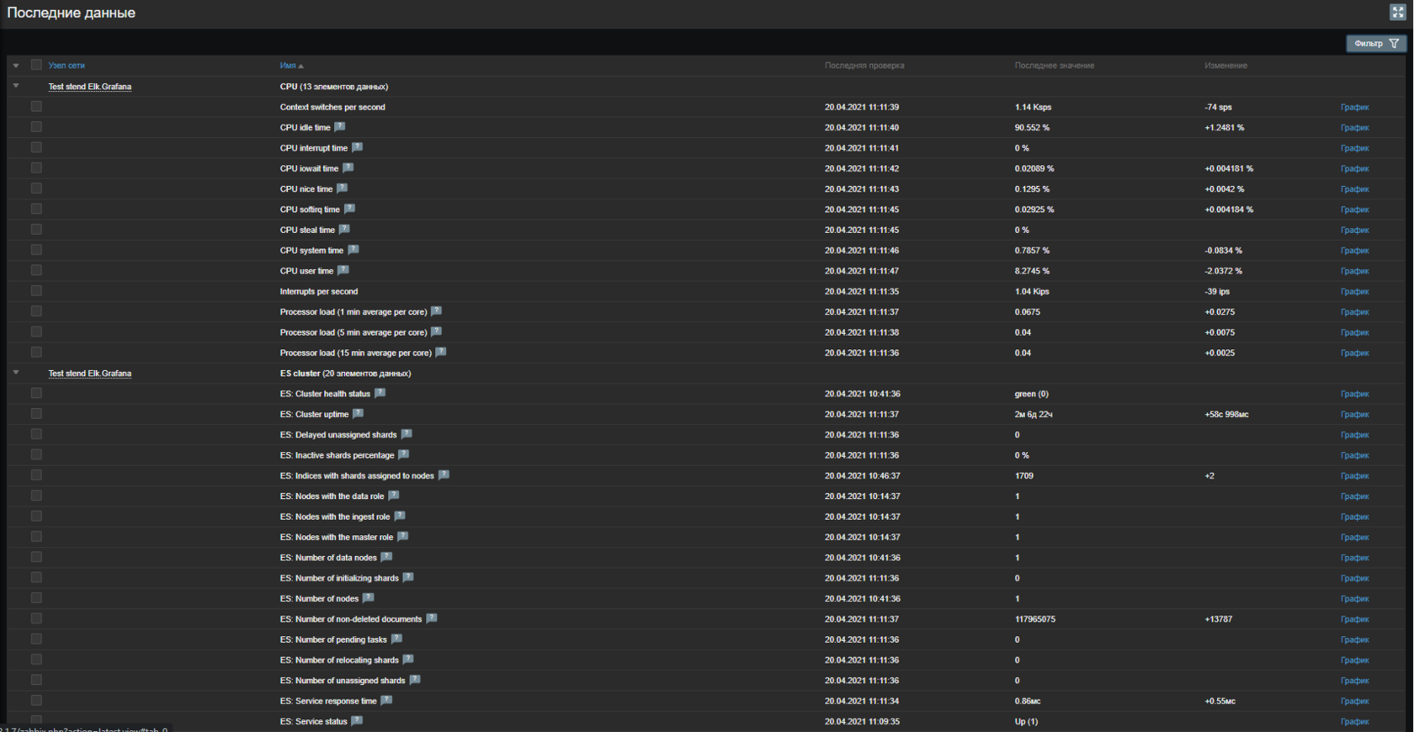The image size is (1414, 732).
Task: Click help icon next to CPU system time
Action: 353,250
